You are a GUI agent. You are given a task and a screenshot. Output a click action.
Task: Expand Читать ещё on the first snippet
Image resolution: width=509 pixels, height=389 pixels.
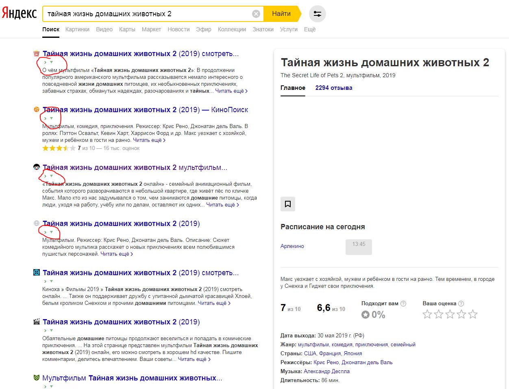click(x=231, y=91)
